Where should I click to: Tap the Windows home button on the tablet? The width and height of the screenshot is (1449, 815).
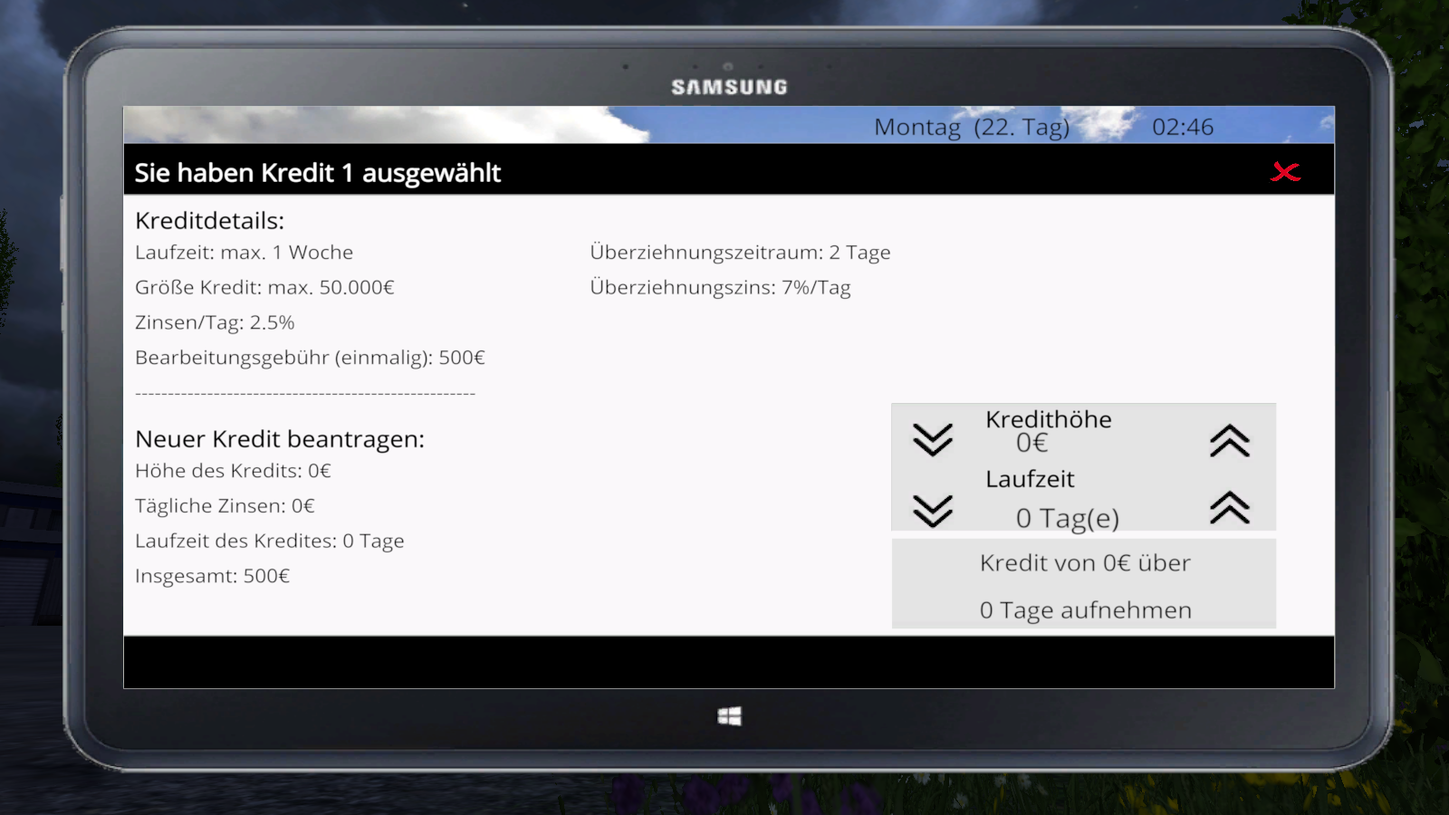tap(729, 716)
